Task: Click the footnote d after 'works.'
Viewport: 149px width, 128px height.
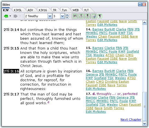Action: 48,102
